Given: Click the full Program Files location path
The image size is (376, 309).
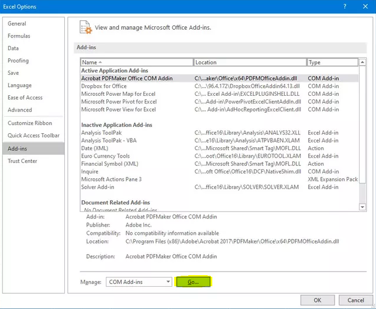Looking at the screenshot, I should click(x=232, y=241).
